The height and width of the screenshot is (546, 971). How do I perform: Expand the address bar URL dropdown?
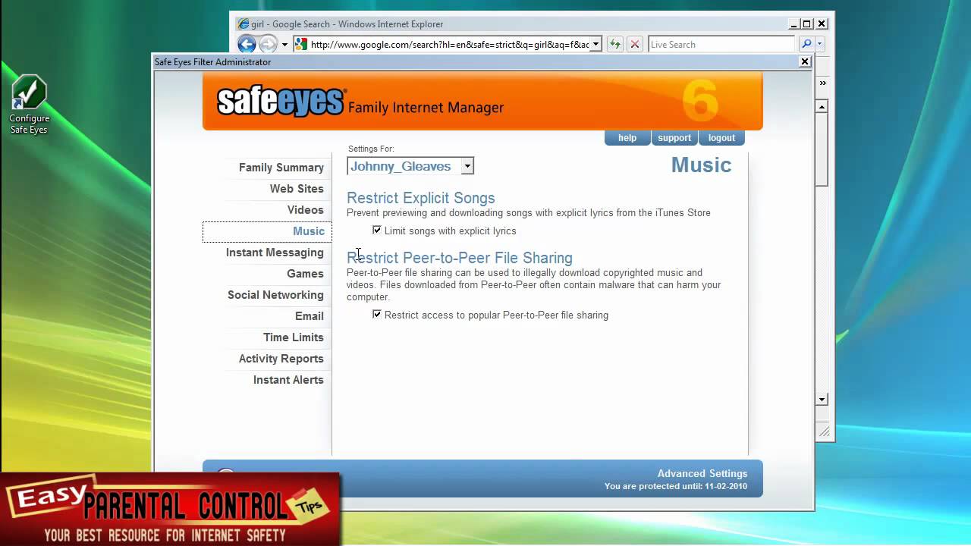tap(595, 44)
